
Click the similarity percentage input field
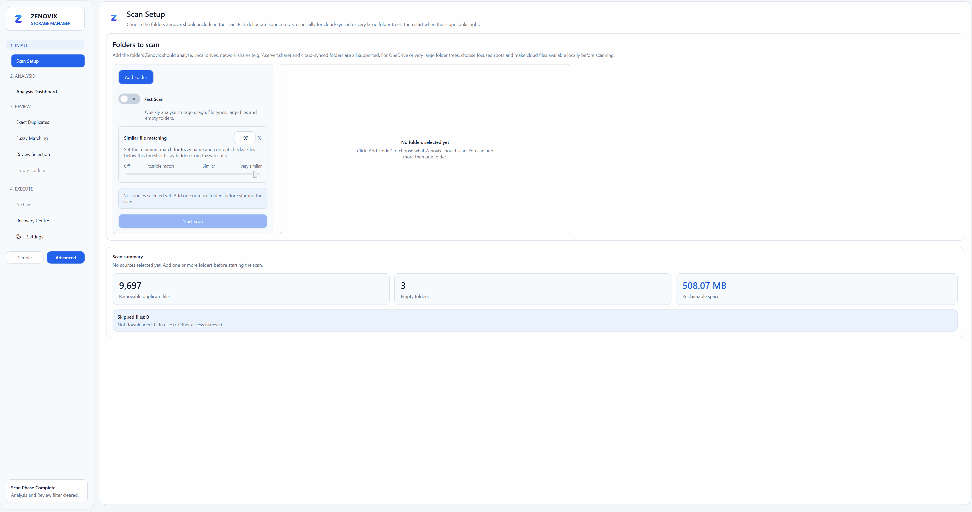click(x=245, y=138)
